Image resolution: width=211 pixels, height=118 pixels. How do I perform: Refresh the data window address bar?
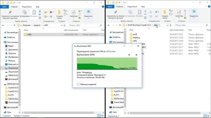click(x=171, y=25)
